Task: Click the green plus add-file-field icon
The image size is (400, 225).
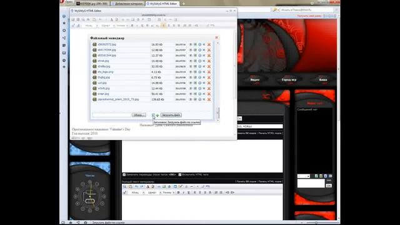Action: tap(157, 115)
